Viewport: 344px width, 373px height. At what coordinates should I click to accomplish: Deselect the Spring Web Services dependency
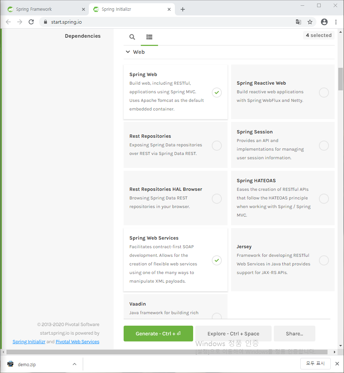(x=216, y=260)
